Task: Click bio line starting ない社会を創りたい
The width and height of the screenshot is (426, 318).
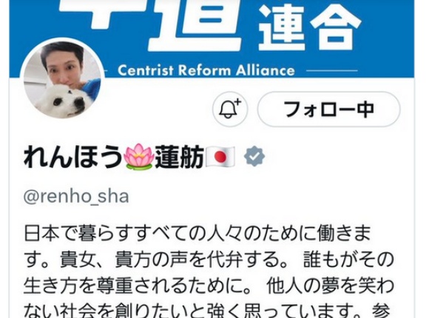Action: point(207,311)
